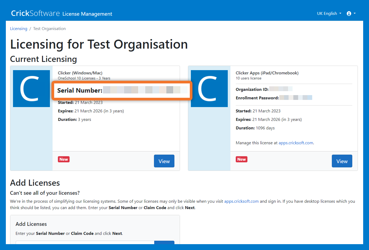Viewport: 369px width, 250px height.
Task: Click the Clicker Apps (iPad/Chromebook) product icon
Action: pos(209,88)
